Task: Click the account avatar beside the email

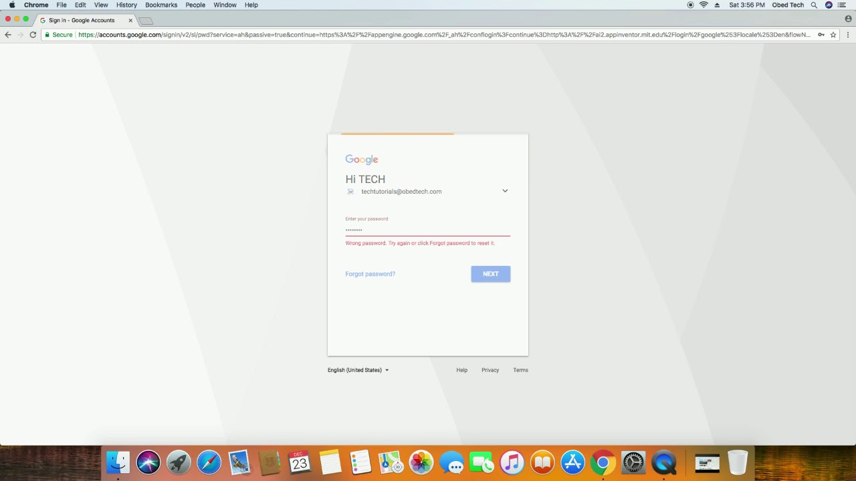Action: click(x=350, y=192)
